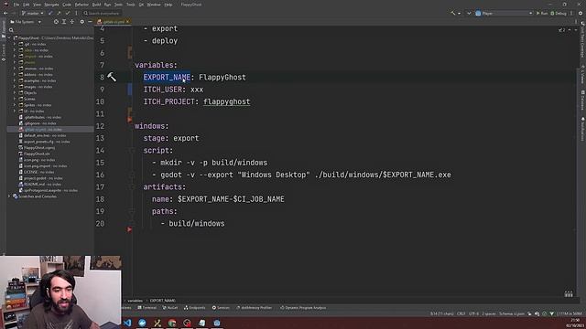Expand the examples folder
Screen dimensions: 586x329
point(15,80)
